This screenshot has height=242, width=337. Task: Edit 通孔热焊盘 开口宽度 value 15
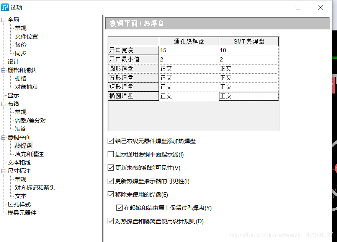click(x=189, y=50)
